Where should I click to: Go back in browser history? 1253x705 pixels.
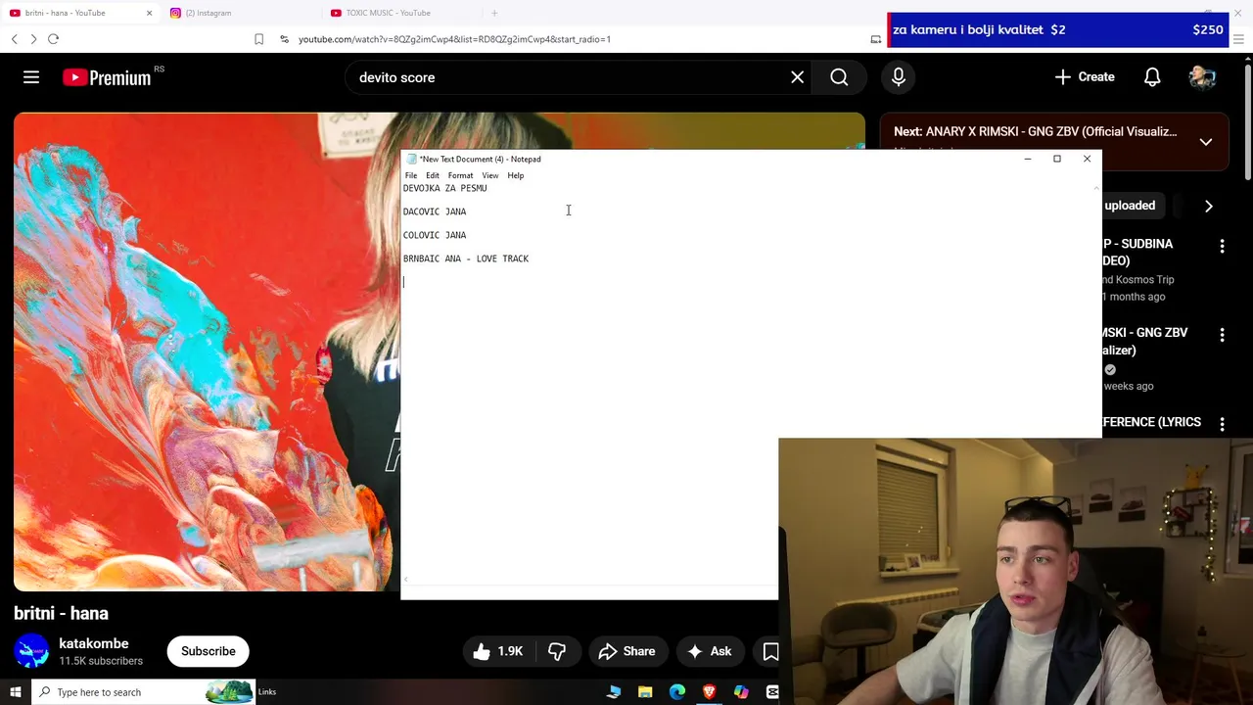14,39
